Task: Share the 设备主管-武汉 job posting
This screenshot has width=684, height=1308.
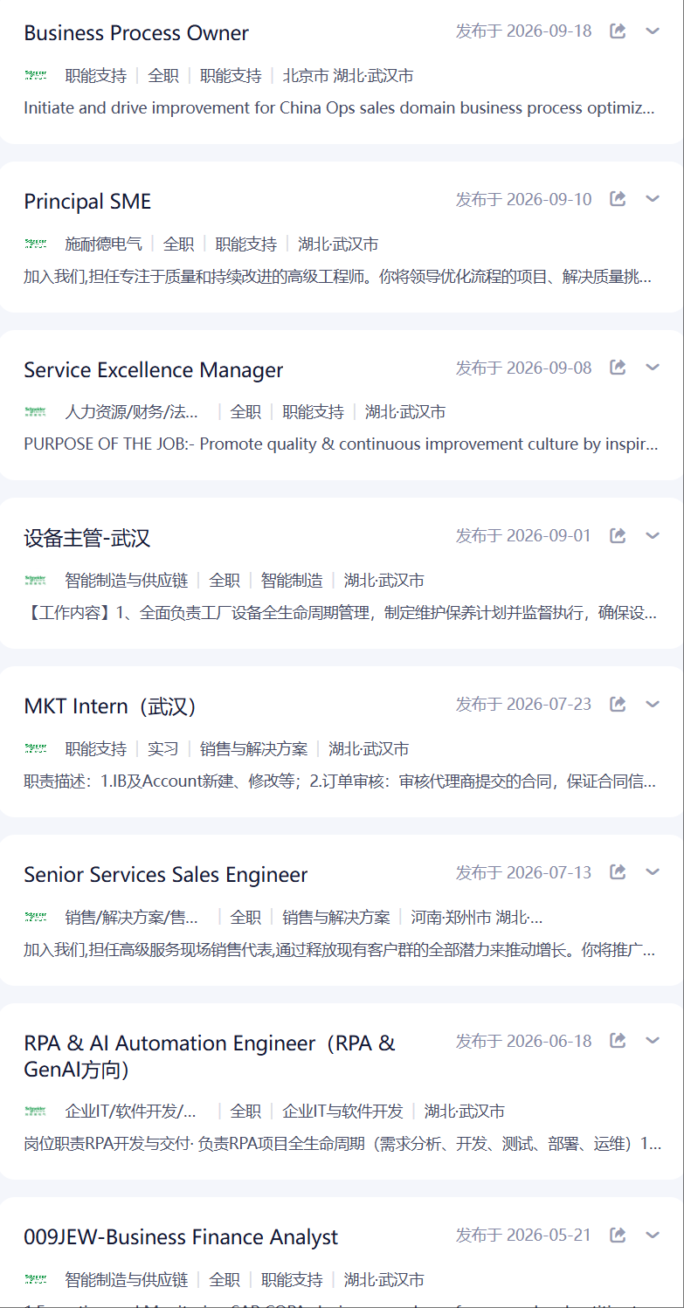Action: pyautogui.click(x=618, y=535)
